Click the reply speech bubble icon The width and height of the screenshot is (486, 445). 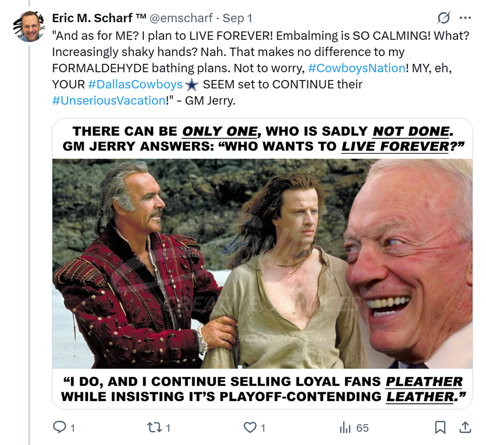point(60,428)
